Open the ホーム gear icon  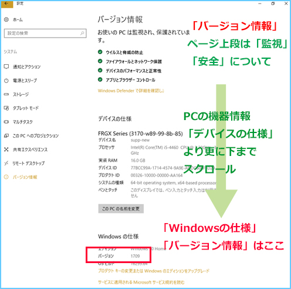click(6, 19)
